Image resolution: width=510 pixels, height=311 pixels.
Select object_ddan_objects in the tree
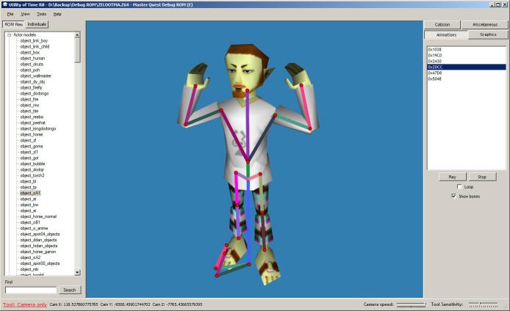(38, 240)
